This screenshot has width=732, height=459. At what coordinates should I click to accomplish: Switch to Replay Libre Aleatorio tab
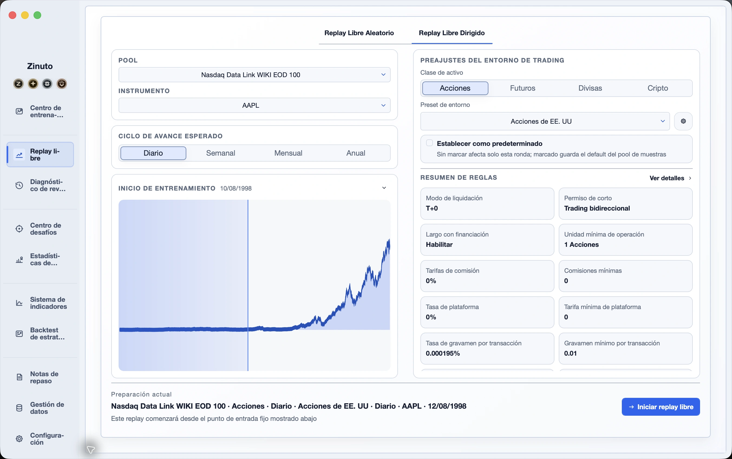(x=359, y=33)
